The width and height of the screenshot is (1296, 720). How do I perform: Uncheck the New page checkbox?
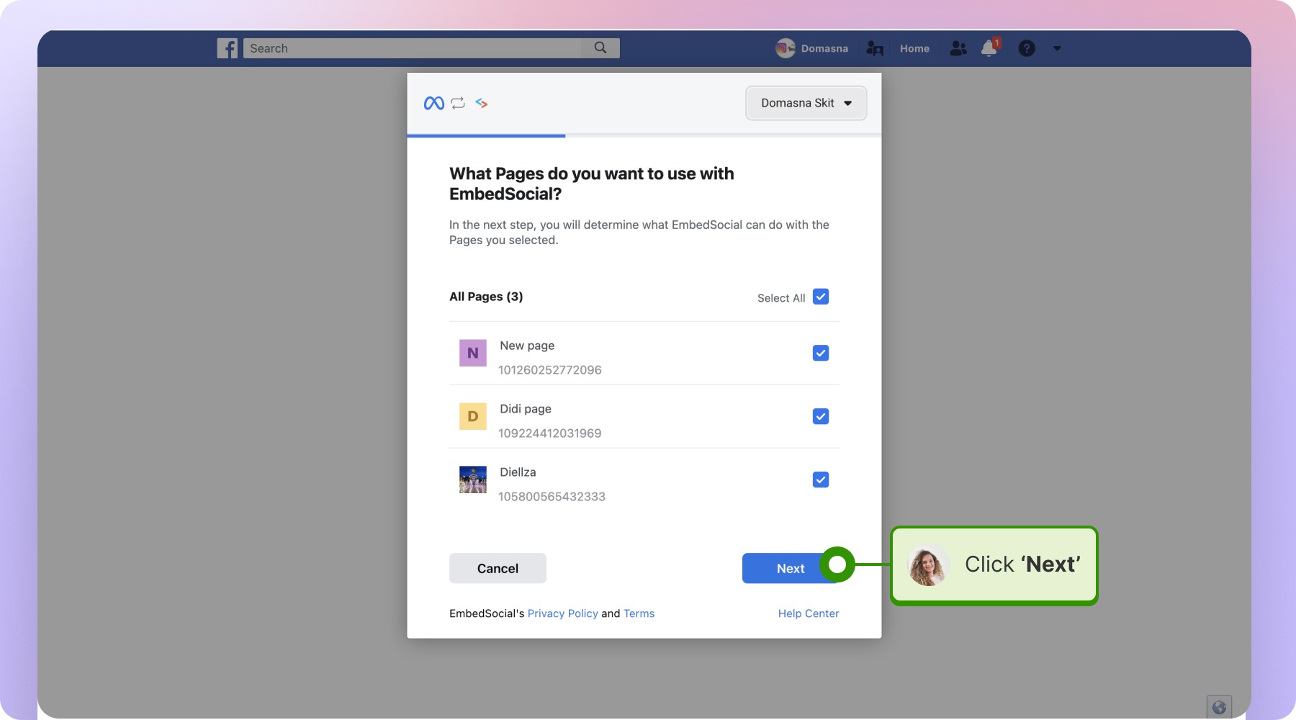821,353
